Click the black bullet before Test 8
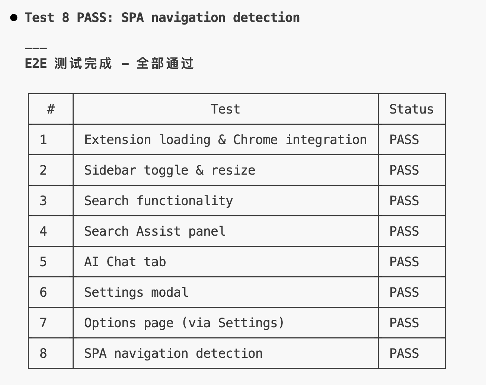The width and height of the screenshot is (486, 385). [x=14, y=17]
